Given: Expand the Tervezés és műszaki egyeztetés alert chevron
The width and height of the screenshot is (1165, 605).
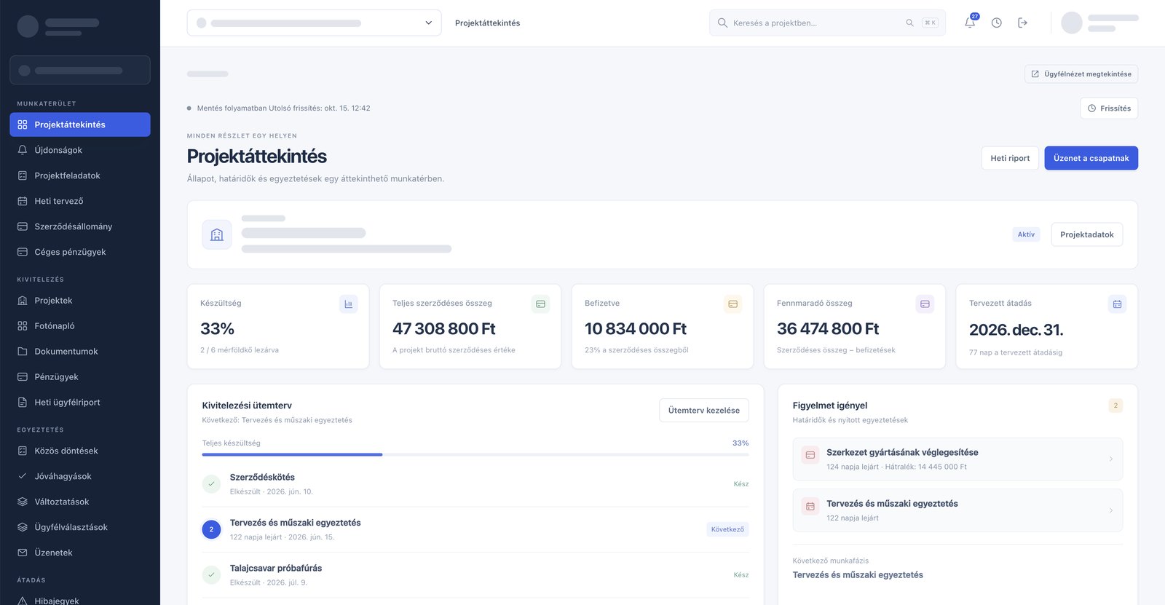Looking at the screenshot, I should pos(1111,510).
